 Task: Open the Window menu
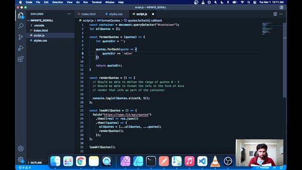pyautogui.click(x=110, y=2)
